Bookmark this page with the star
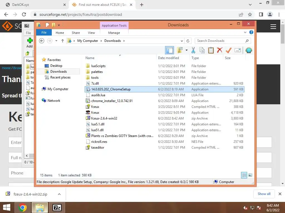 pyautogui.click(x=250, y=14)
